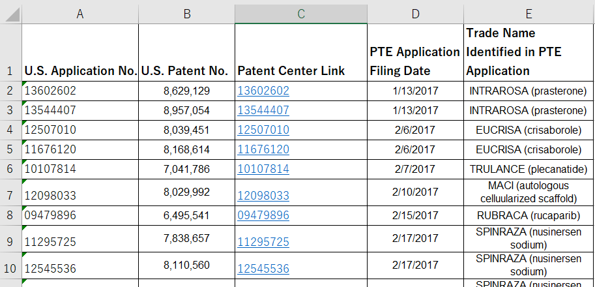
Task: Select cell A6 containing 10107814
Action: (80, 170)
